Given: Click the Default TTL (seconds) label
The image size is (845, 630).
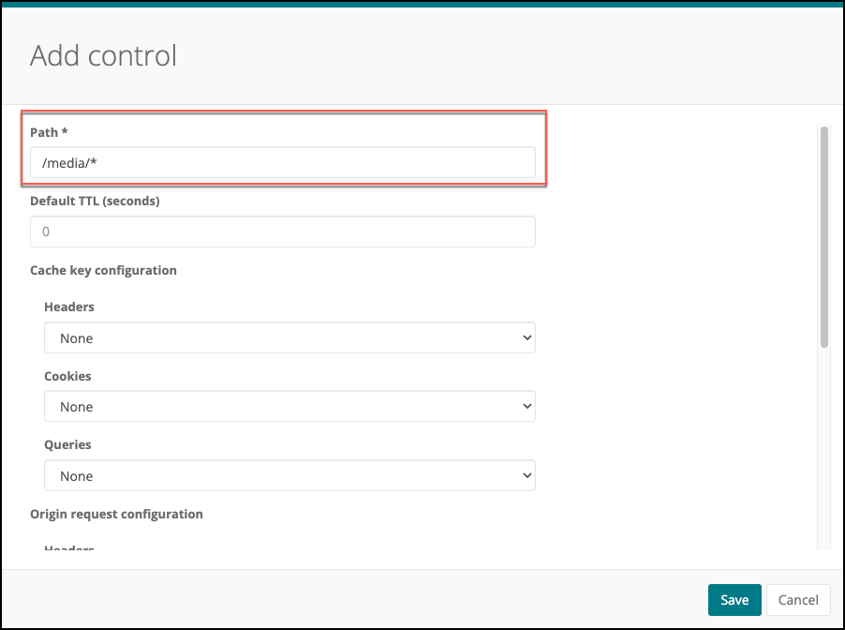Looking at the screenshot, I should 95,201.
